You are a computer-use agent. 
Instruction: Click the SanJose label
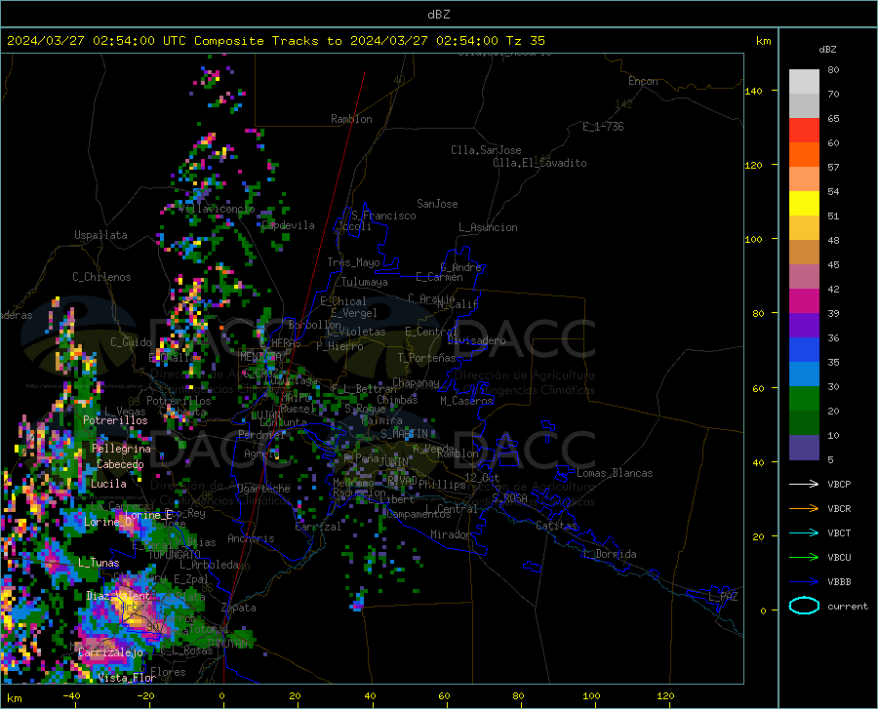(x=437, y=204)
